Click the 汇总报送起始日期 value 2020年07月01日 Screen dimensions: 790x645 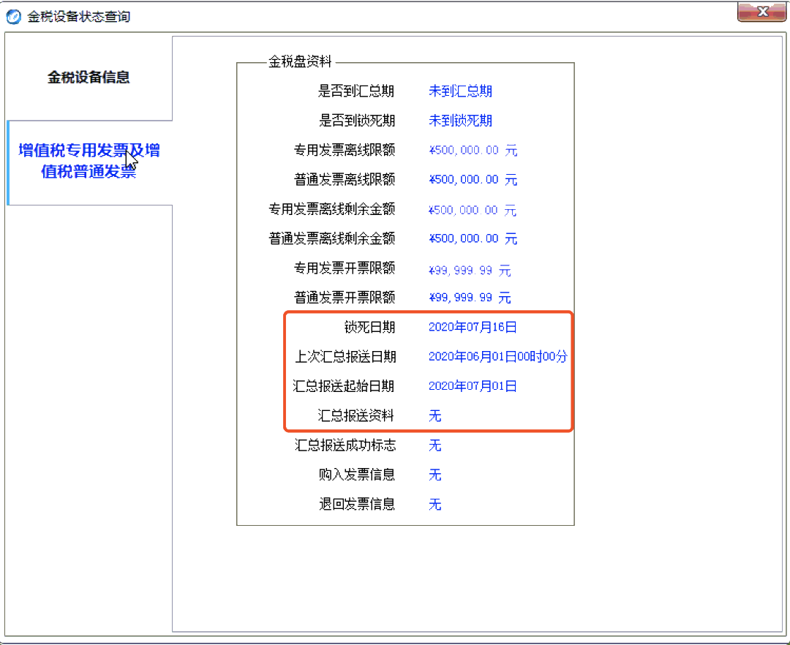pos(473,386)
